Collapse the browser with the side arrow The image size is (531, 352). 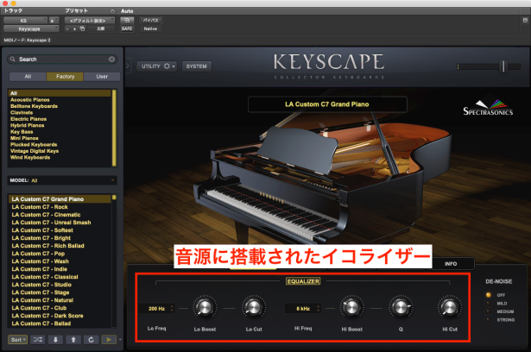click(x=128, y=66)
